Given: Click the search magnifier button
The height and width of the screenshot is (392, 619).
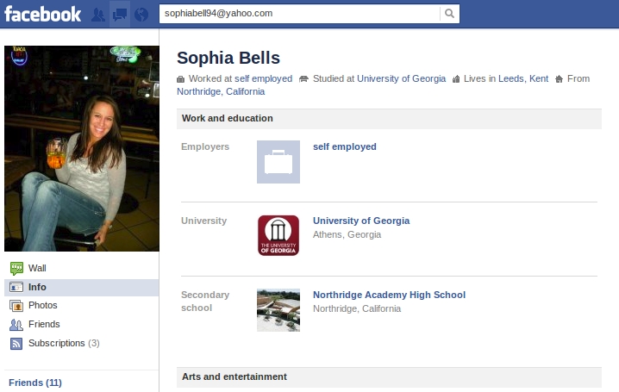Looking at the screenshot, I should 450,14.
